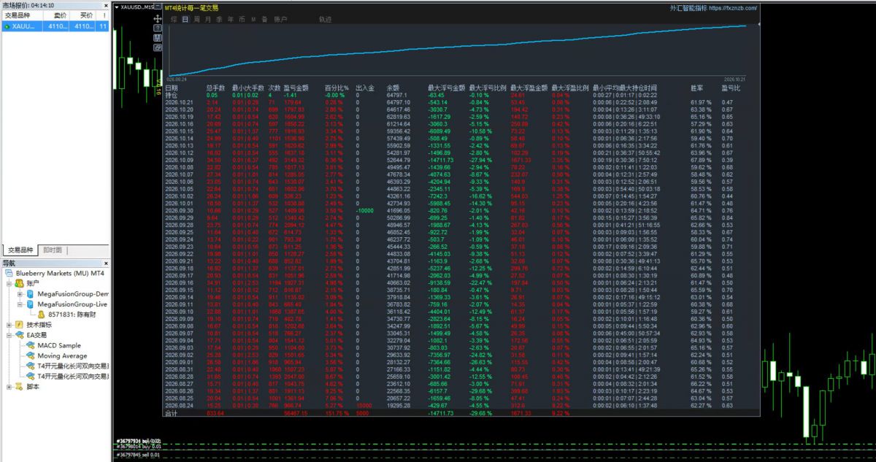The width and height of the screenshot is (876, 462).
Task: Click the 脚本 scripts folder icon
Action: pos(20,387)
